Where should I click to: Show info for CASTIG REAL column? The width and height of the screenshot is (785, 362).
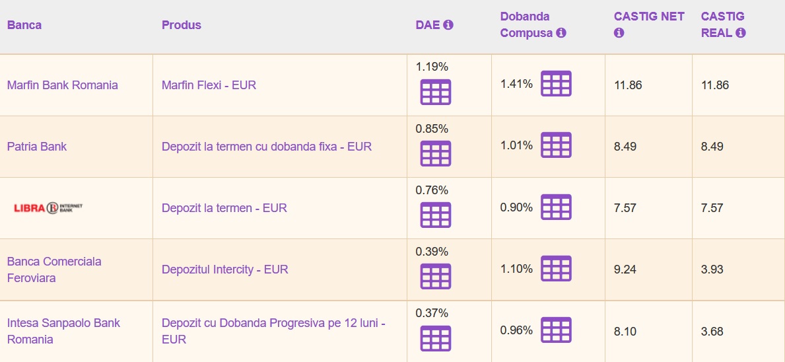coord(741,33)
